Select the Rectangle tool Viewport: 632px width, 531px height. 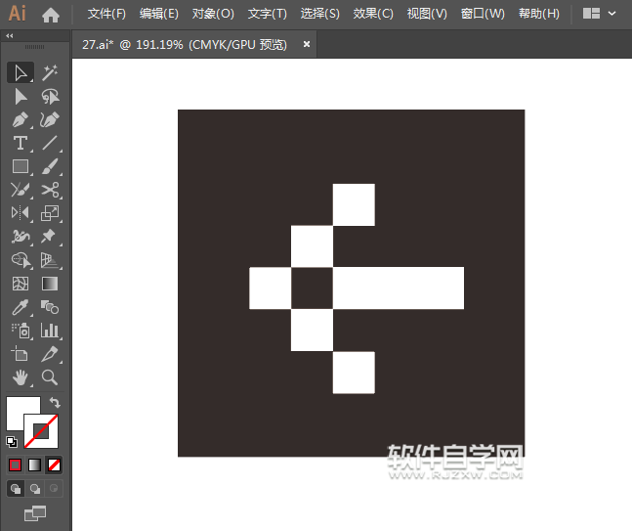[21, 166]
